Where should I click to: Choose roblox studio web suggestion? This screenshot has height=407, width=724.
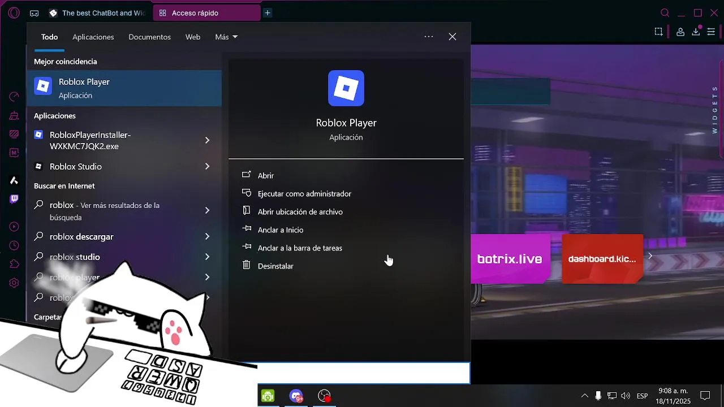pos(110,257)
